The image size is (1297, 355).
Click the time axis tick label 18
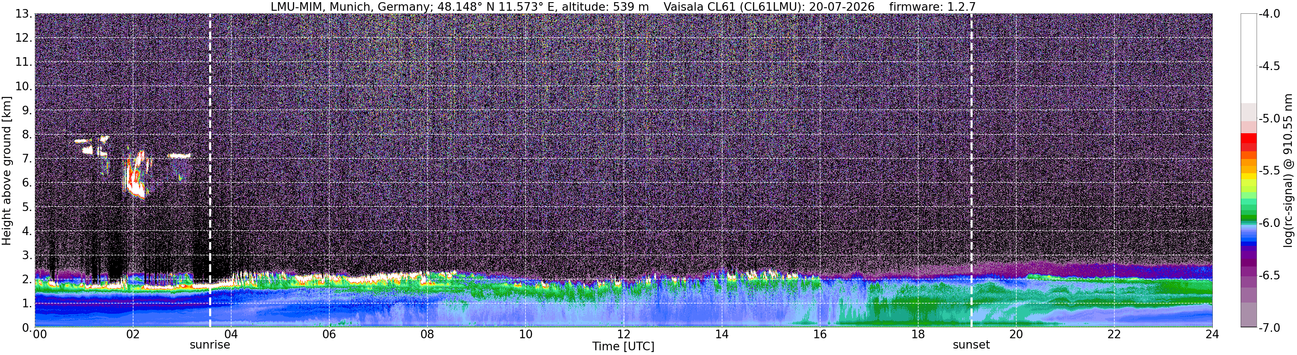918,334
